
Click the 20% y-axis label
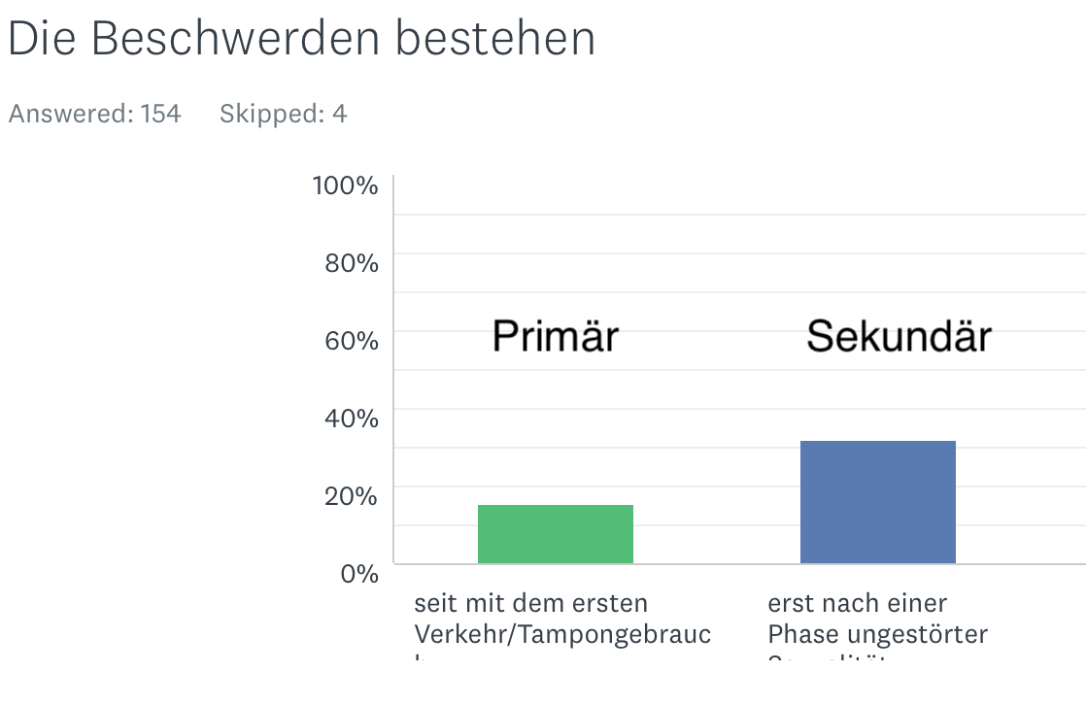click(351, 496)
